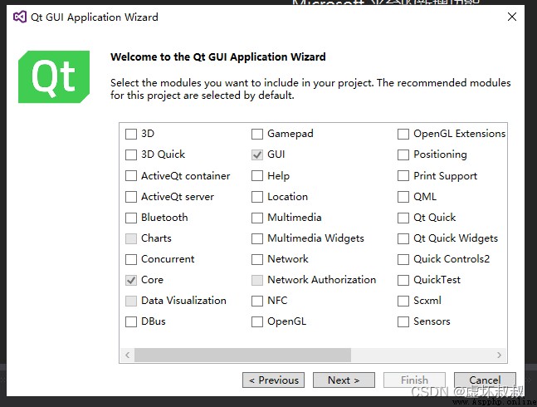Tick the NFC module checkbox
Image resolution: width=537 pixels, height=407 pixels.
(x=257, y=301)
